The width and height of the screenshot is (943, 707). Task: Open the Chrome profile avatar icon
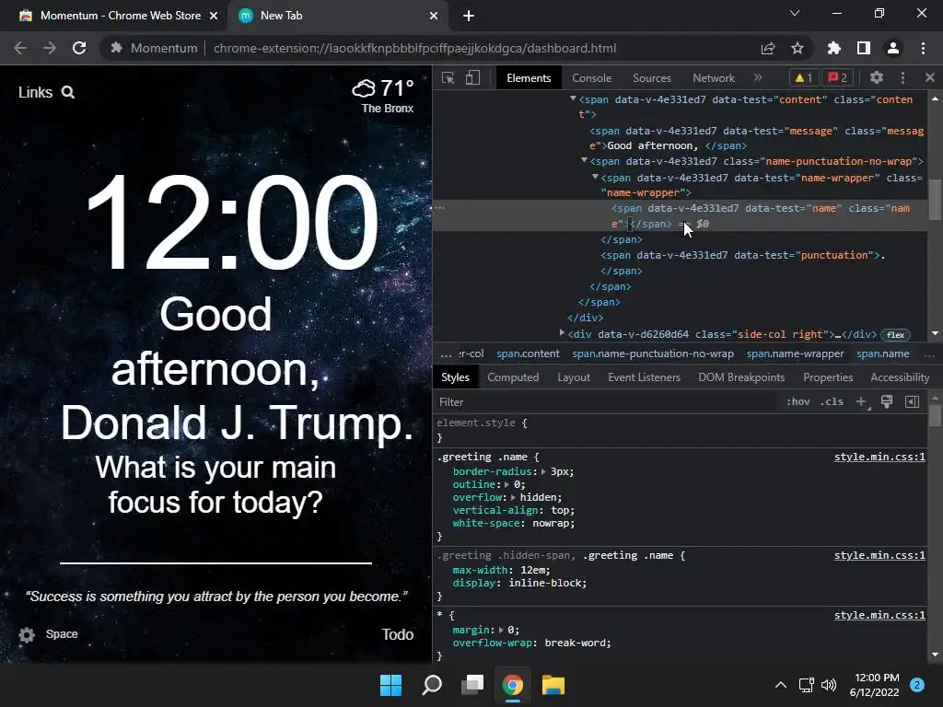(x=893, y=48)
